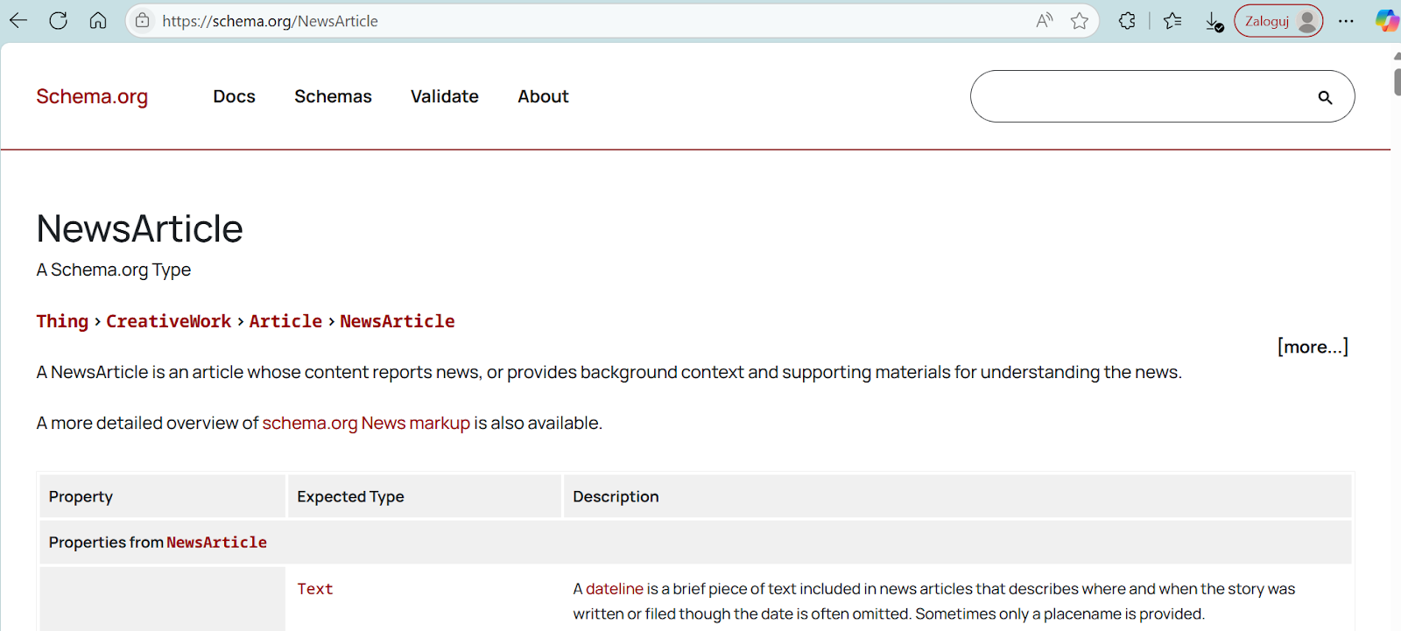
Task: Open the Validate menu item
Action: pos(445,96)
